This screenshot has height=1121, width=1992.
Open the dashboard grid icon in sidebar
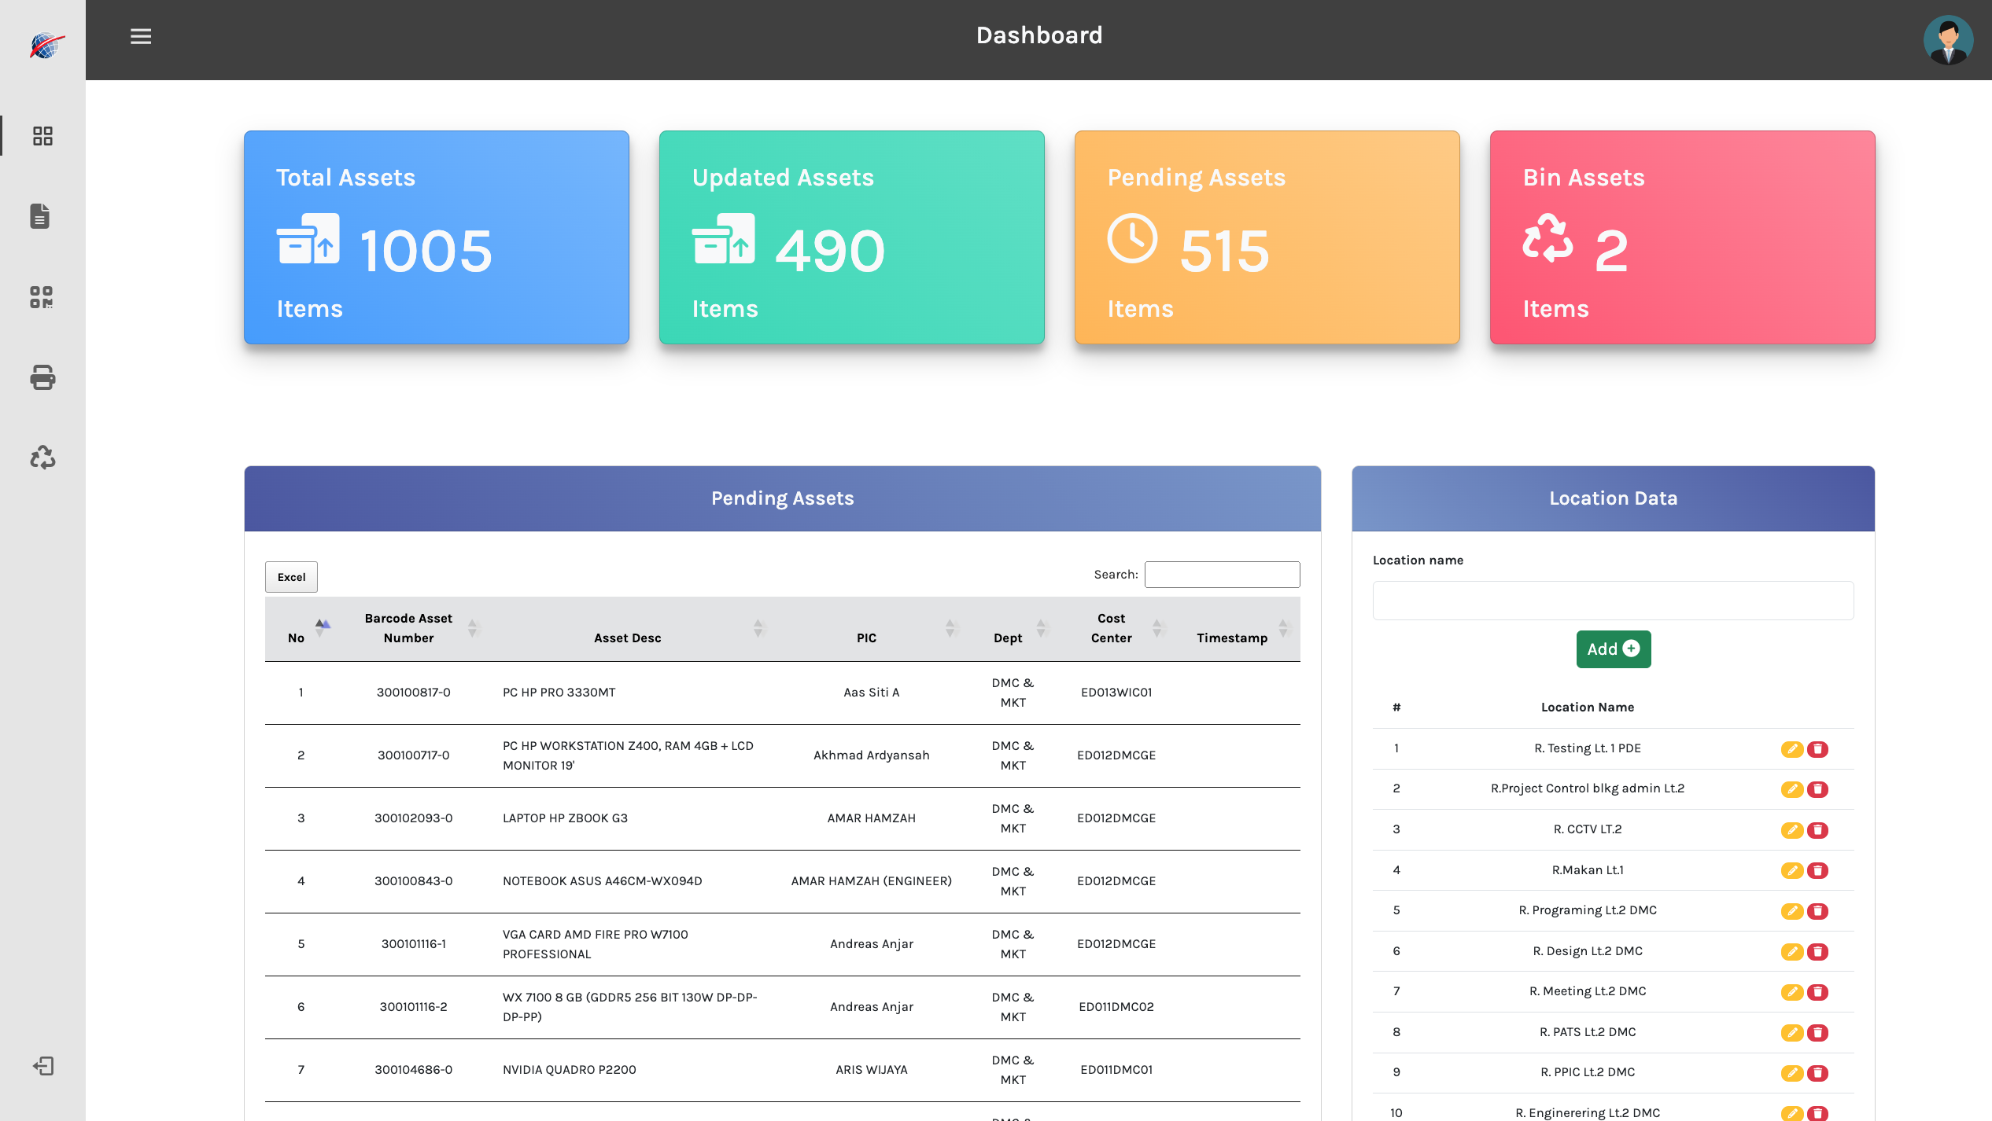click(42, 136)
